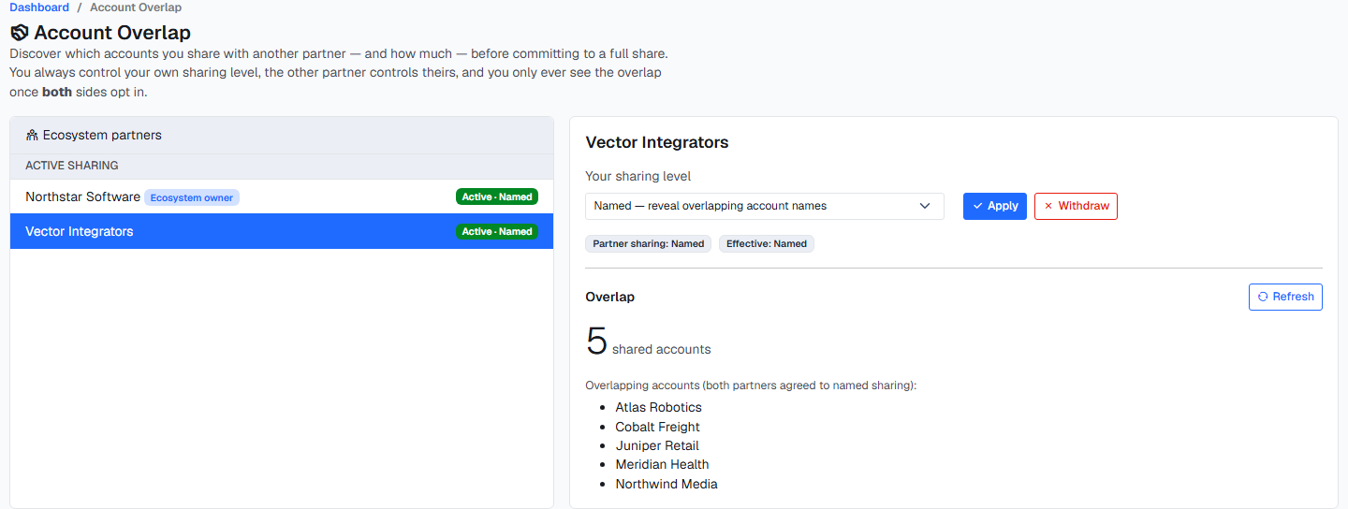Click the Northwind Media account entry
The image size is (1348, 509).
click(x=667, y=484)
